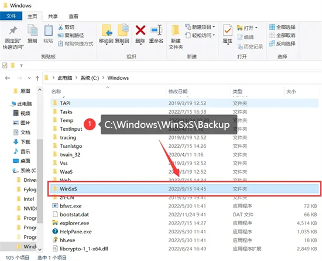Click the red Delete X icon
This screenshot has height=261, width=322.
coord(141,30)
